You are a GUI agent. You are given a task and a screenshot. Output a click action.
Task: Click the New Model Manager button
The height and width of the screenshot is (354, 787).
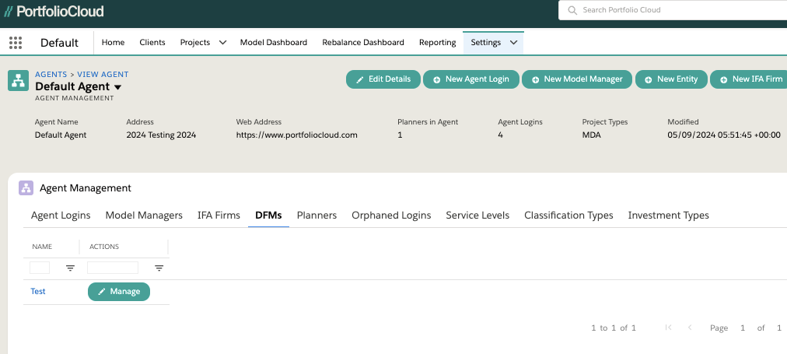[x=577, y=79]
